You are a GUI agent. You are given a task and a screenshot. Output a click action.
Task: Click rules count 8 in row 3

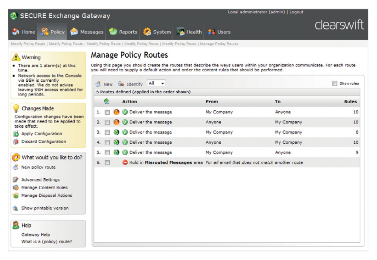[x=357, y=132]
